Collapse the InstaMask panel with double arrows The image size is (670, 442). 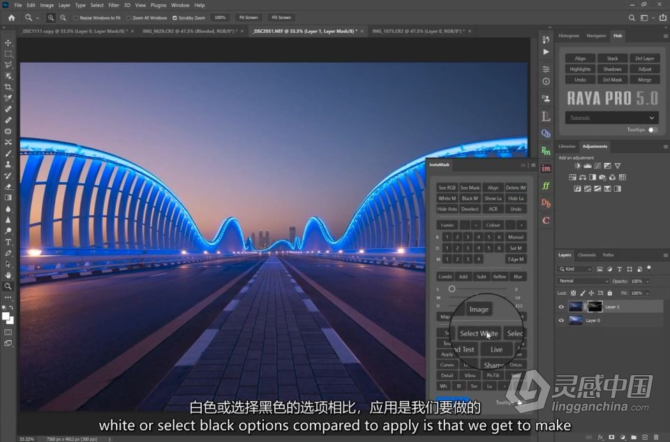pyautogui.click(x=523, y=165)
